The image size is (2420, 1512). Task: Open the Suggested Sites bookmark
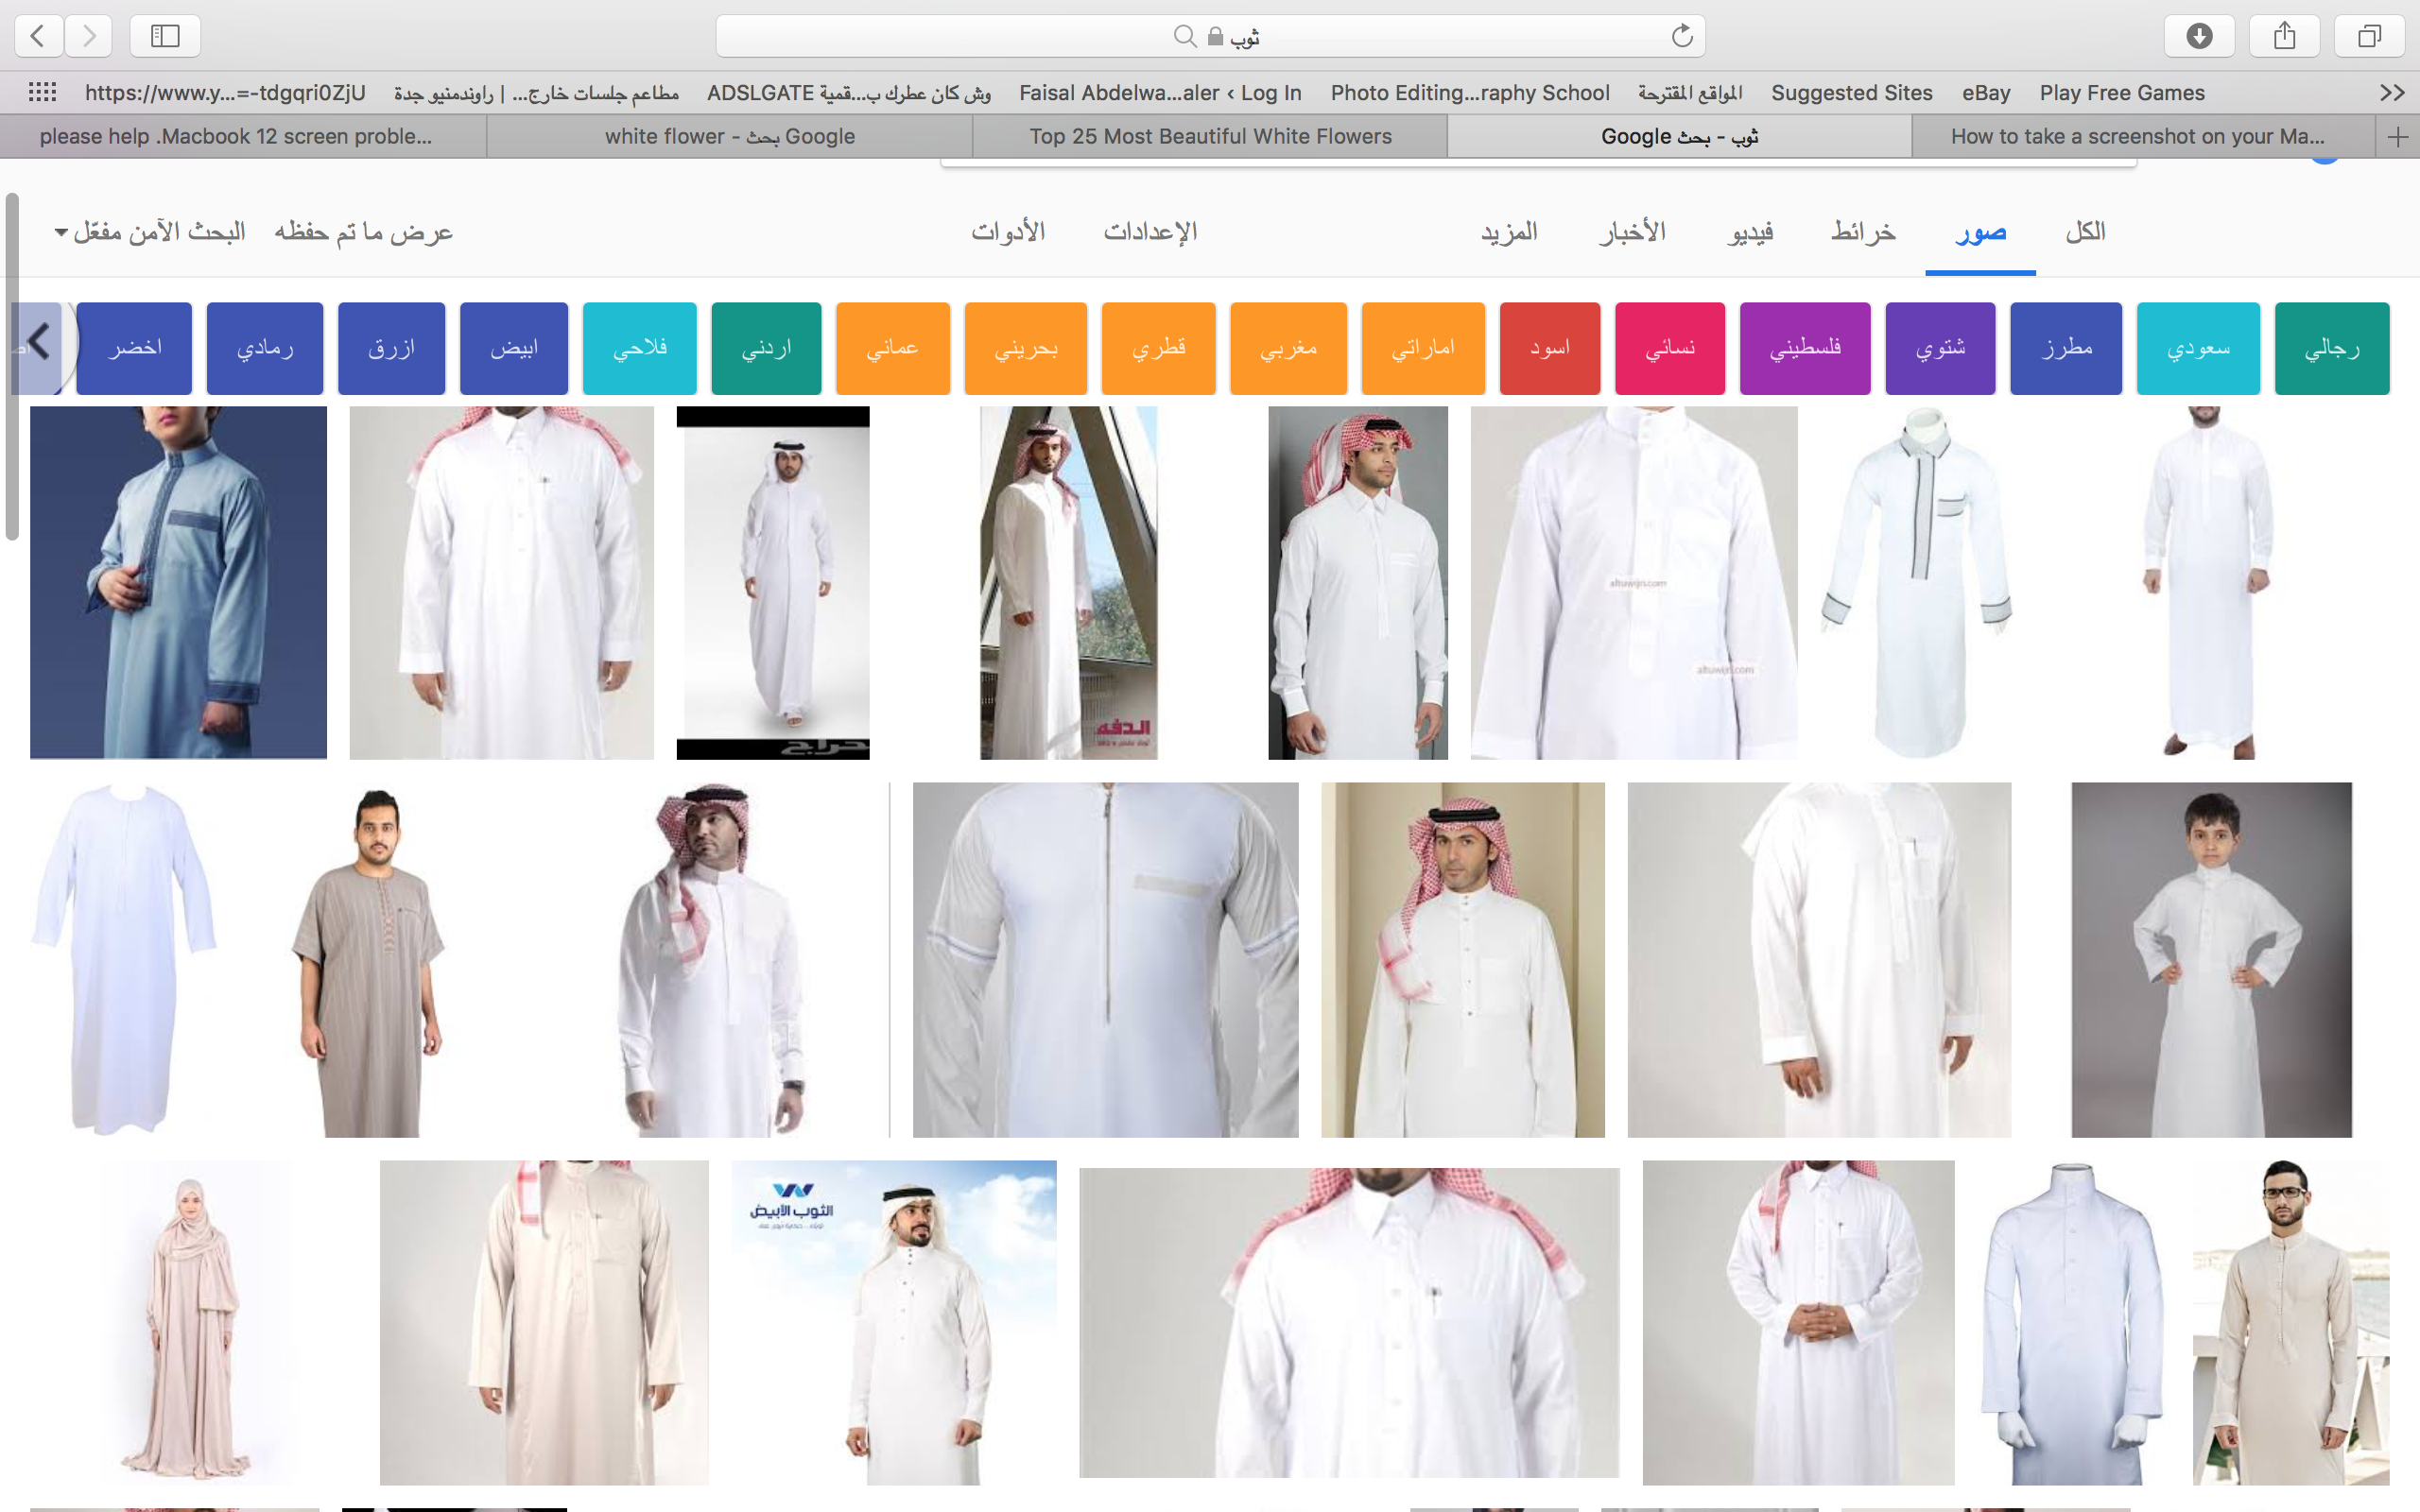pyautogui.click(x=1851, y=93)
